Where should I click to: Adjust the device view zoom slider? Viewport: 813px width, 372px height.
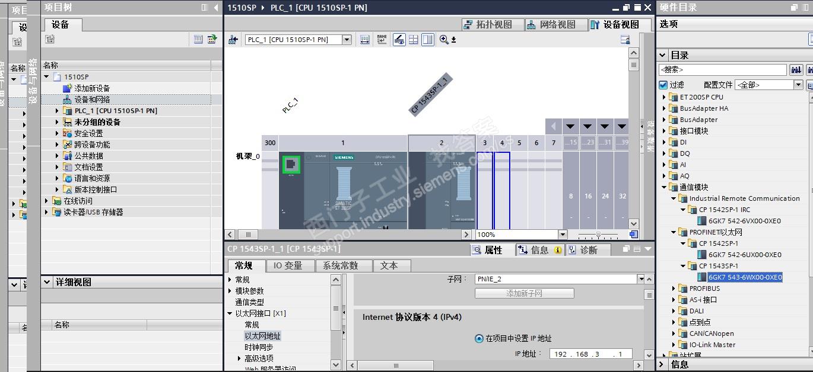598,235
